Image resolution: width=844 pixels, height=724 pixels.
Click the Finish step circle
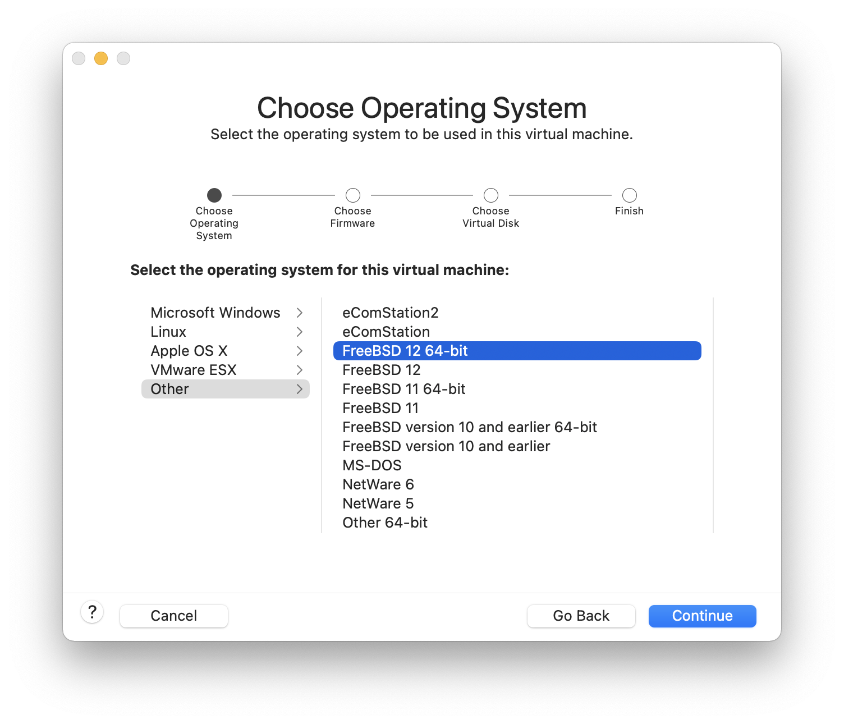point(629,195)
